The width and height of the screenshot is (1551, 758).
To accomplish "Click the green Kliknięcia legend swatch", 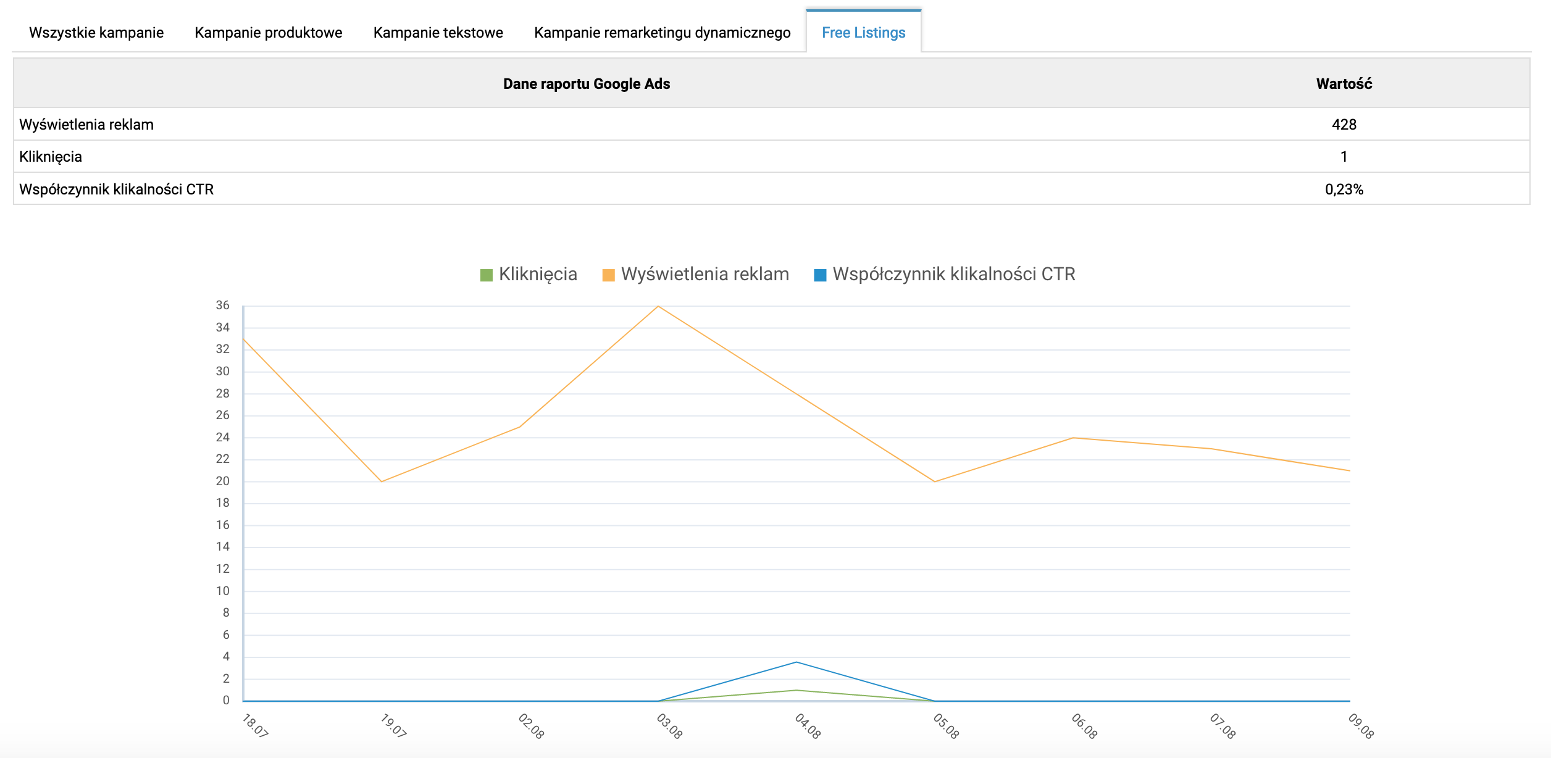I will pyautogui.click(x=487, y=275).
